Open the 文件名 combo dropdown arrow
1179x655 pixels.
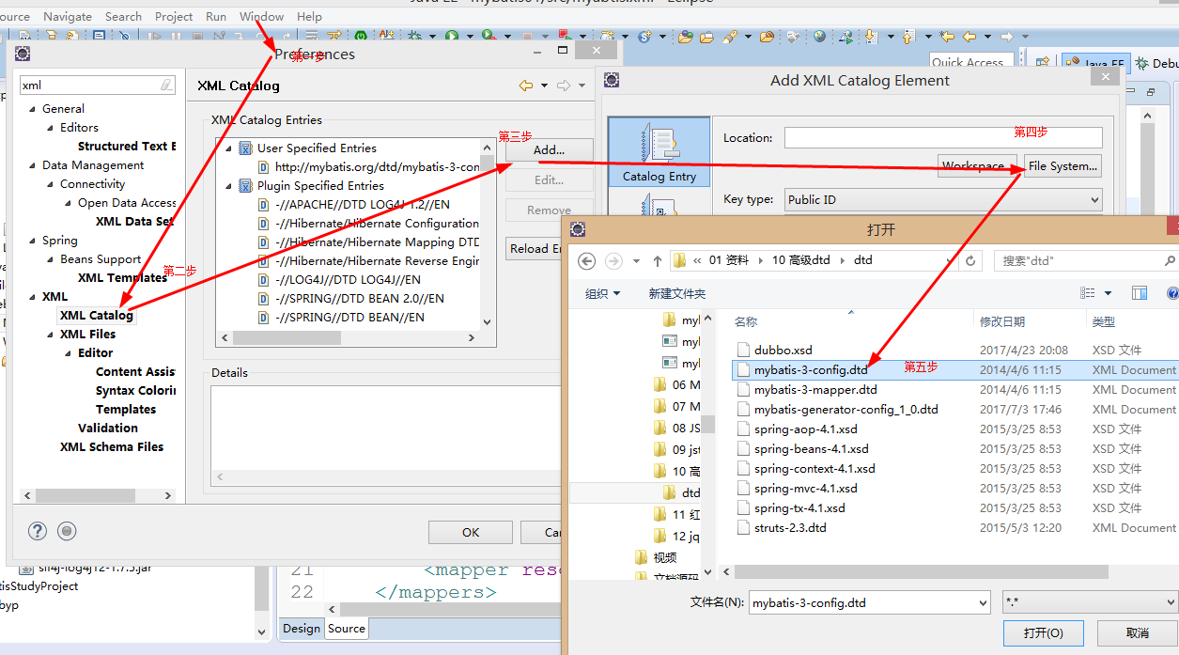pos(983,602)
